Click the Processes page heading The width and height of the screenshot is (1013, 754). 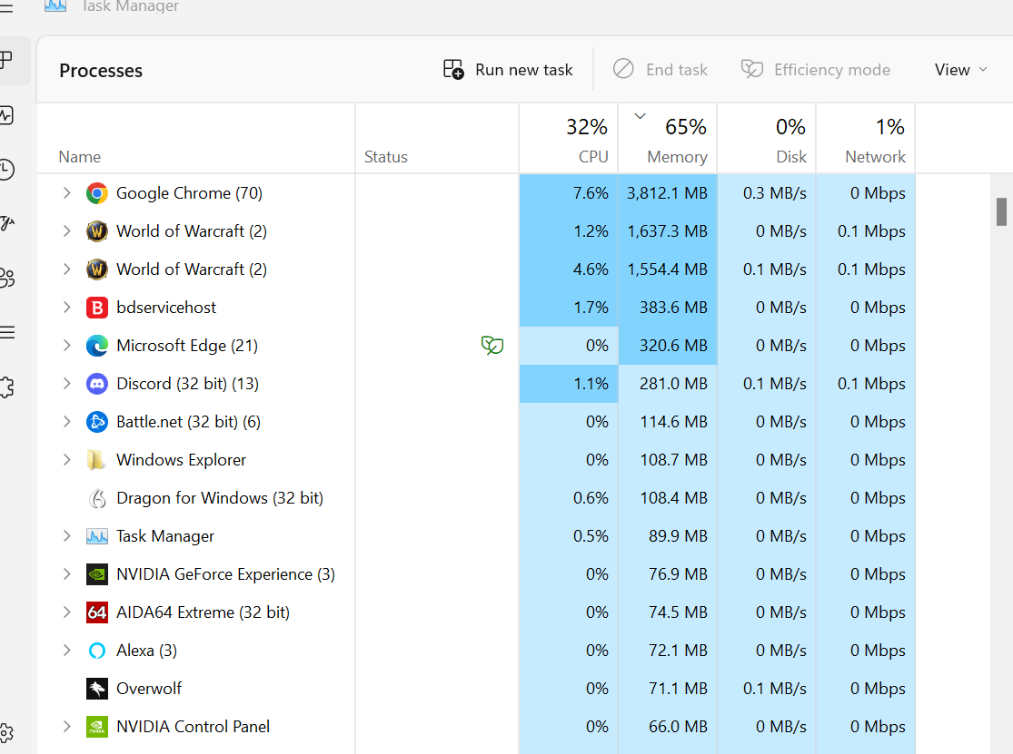101,70
